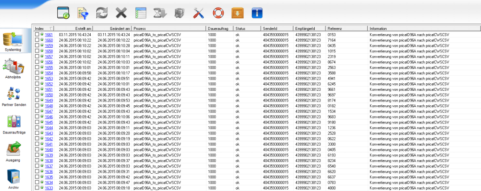This screenshot has width=481, height=191.
Task: Click the refresh arrows toolbar icon
Action: 102,13
